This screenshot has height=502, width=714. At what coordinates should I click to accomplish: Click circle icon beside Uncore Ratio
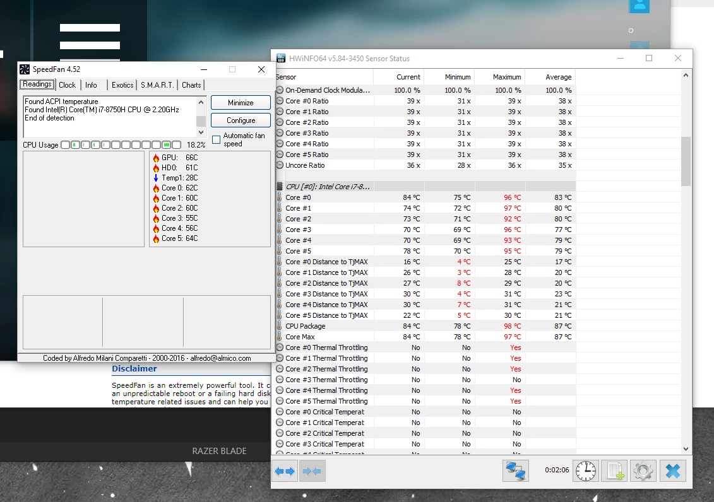pos(280,165)
